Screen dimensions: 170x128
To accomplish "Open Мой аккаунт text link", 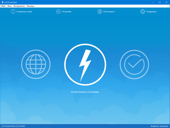I will 109,12.
